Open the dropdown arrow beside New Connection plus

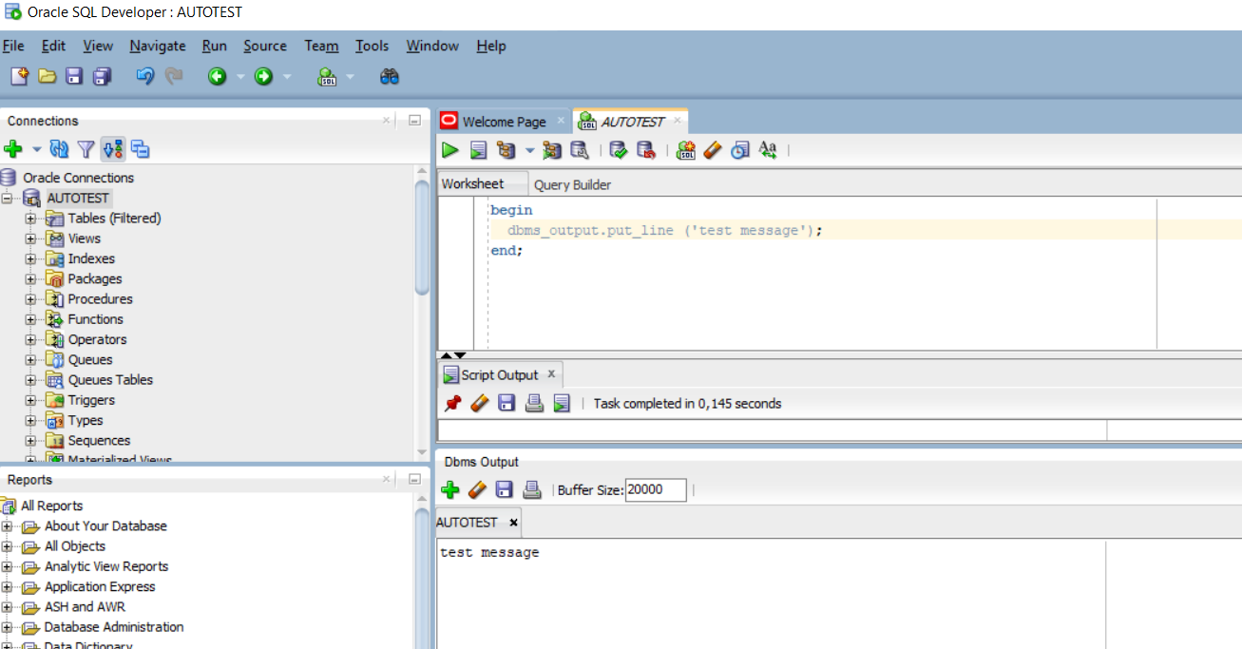click(37, 149)
